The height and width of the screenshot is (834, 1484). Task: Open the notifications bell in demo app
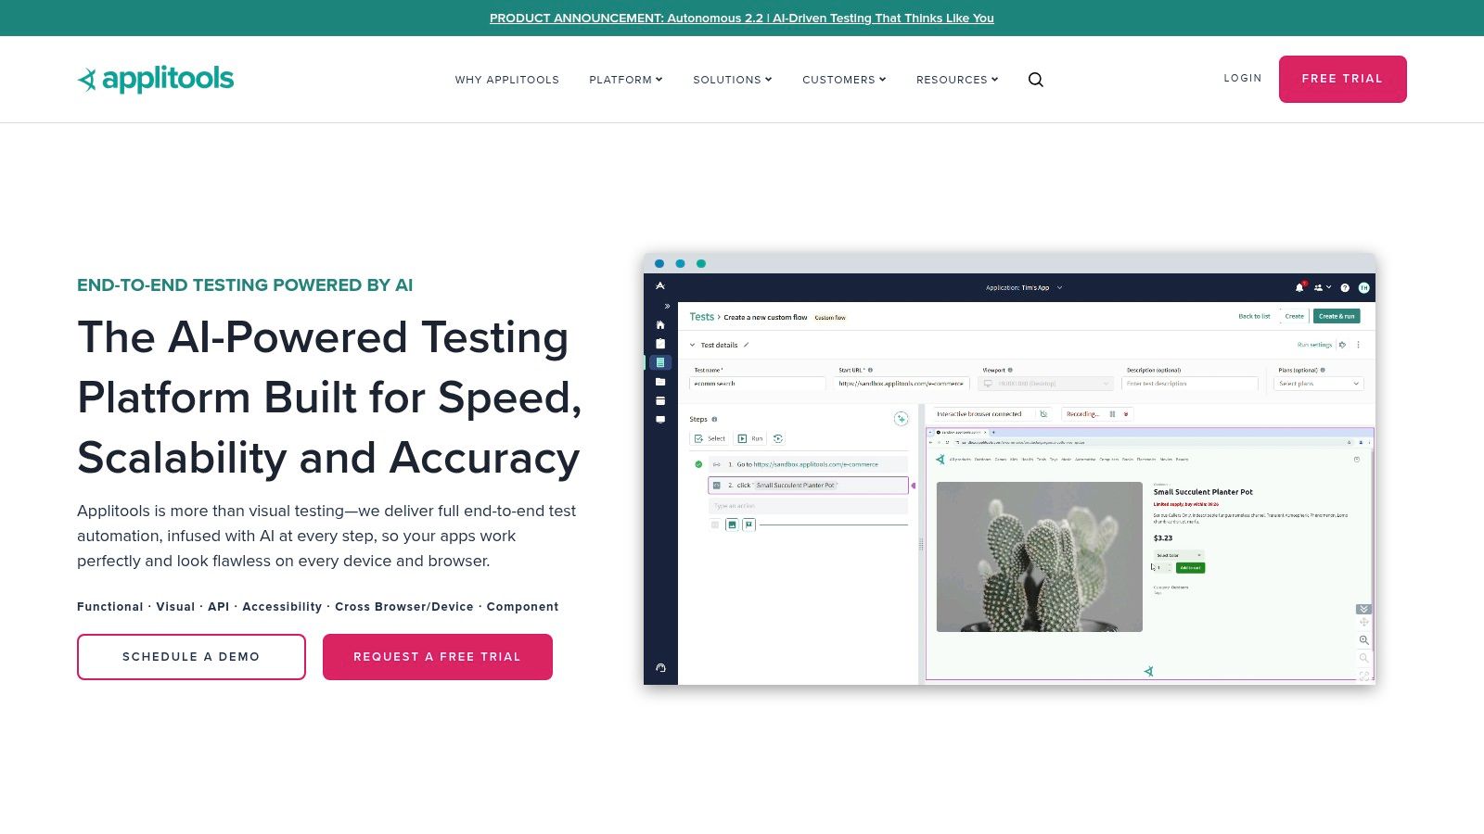(x=1300, y=287)
